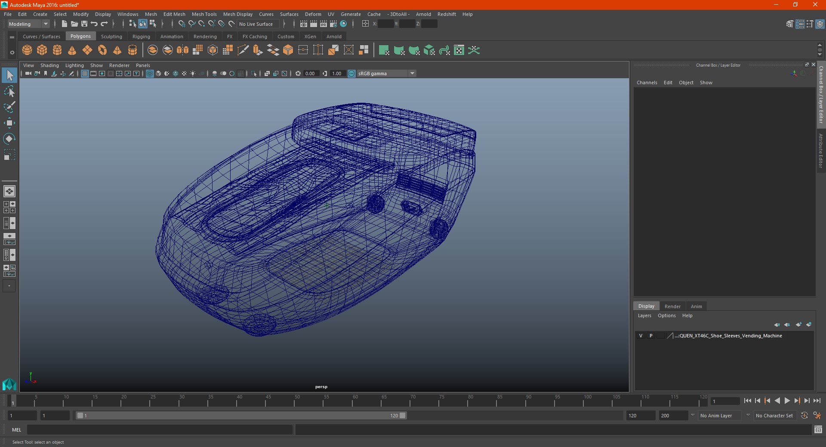
Task: Click the Mirror geometry shelf icon
Action: pyautogui.click(x=183, y=50)
